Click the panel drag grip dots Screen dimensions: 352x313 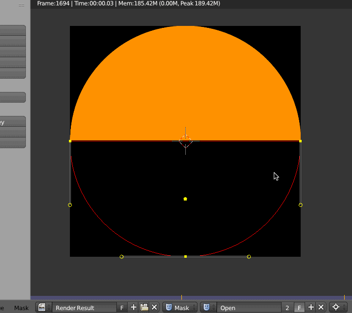(x=22, y=5)
